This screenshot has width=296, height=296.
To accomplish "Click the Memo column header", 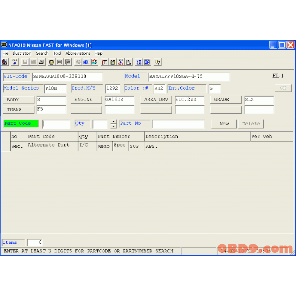I will [105, 146].
